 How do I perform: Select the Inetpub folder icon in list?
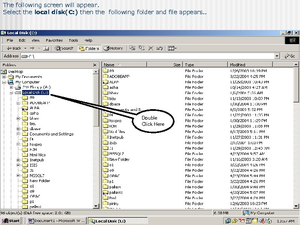tap(105, 137)
